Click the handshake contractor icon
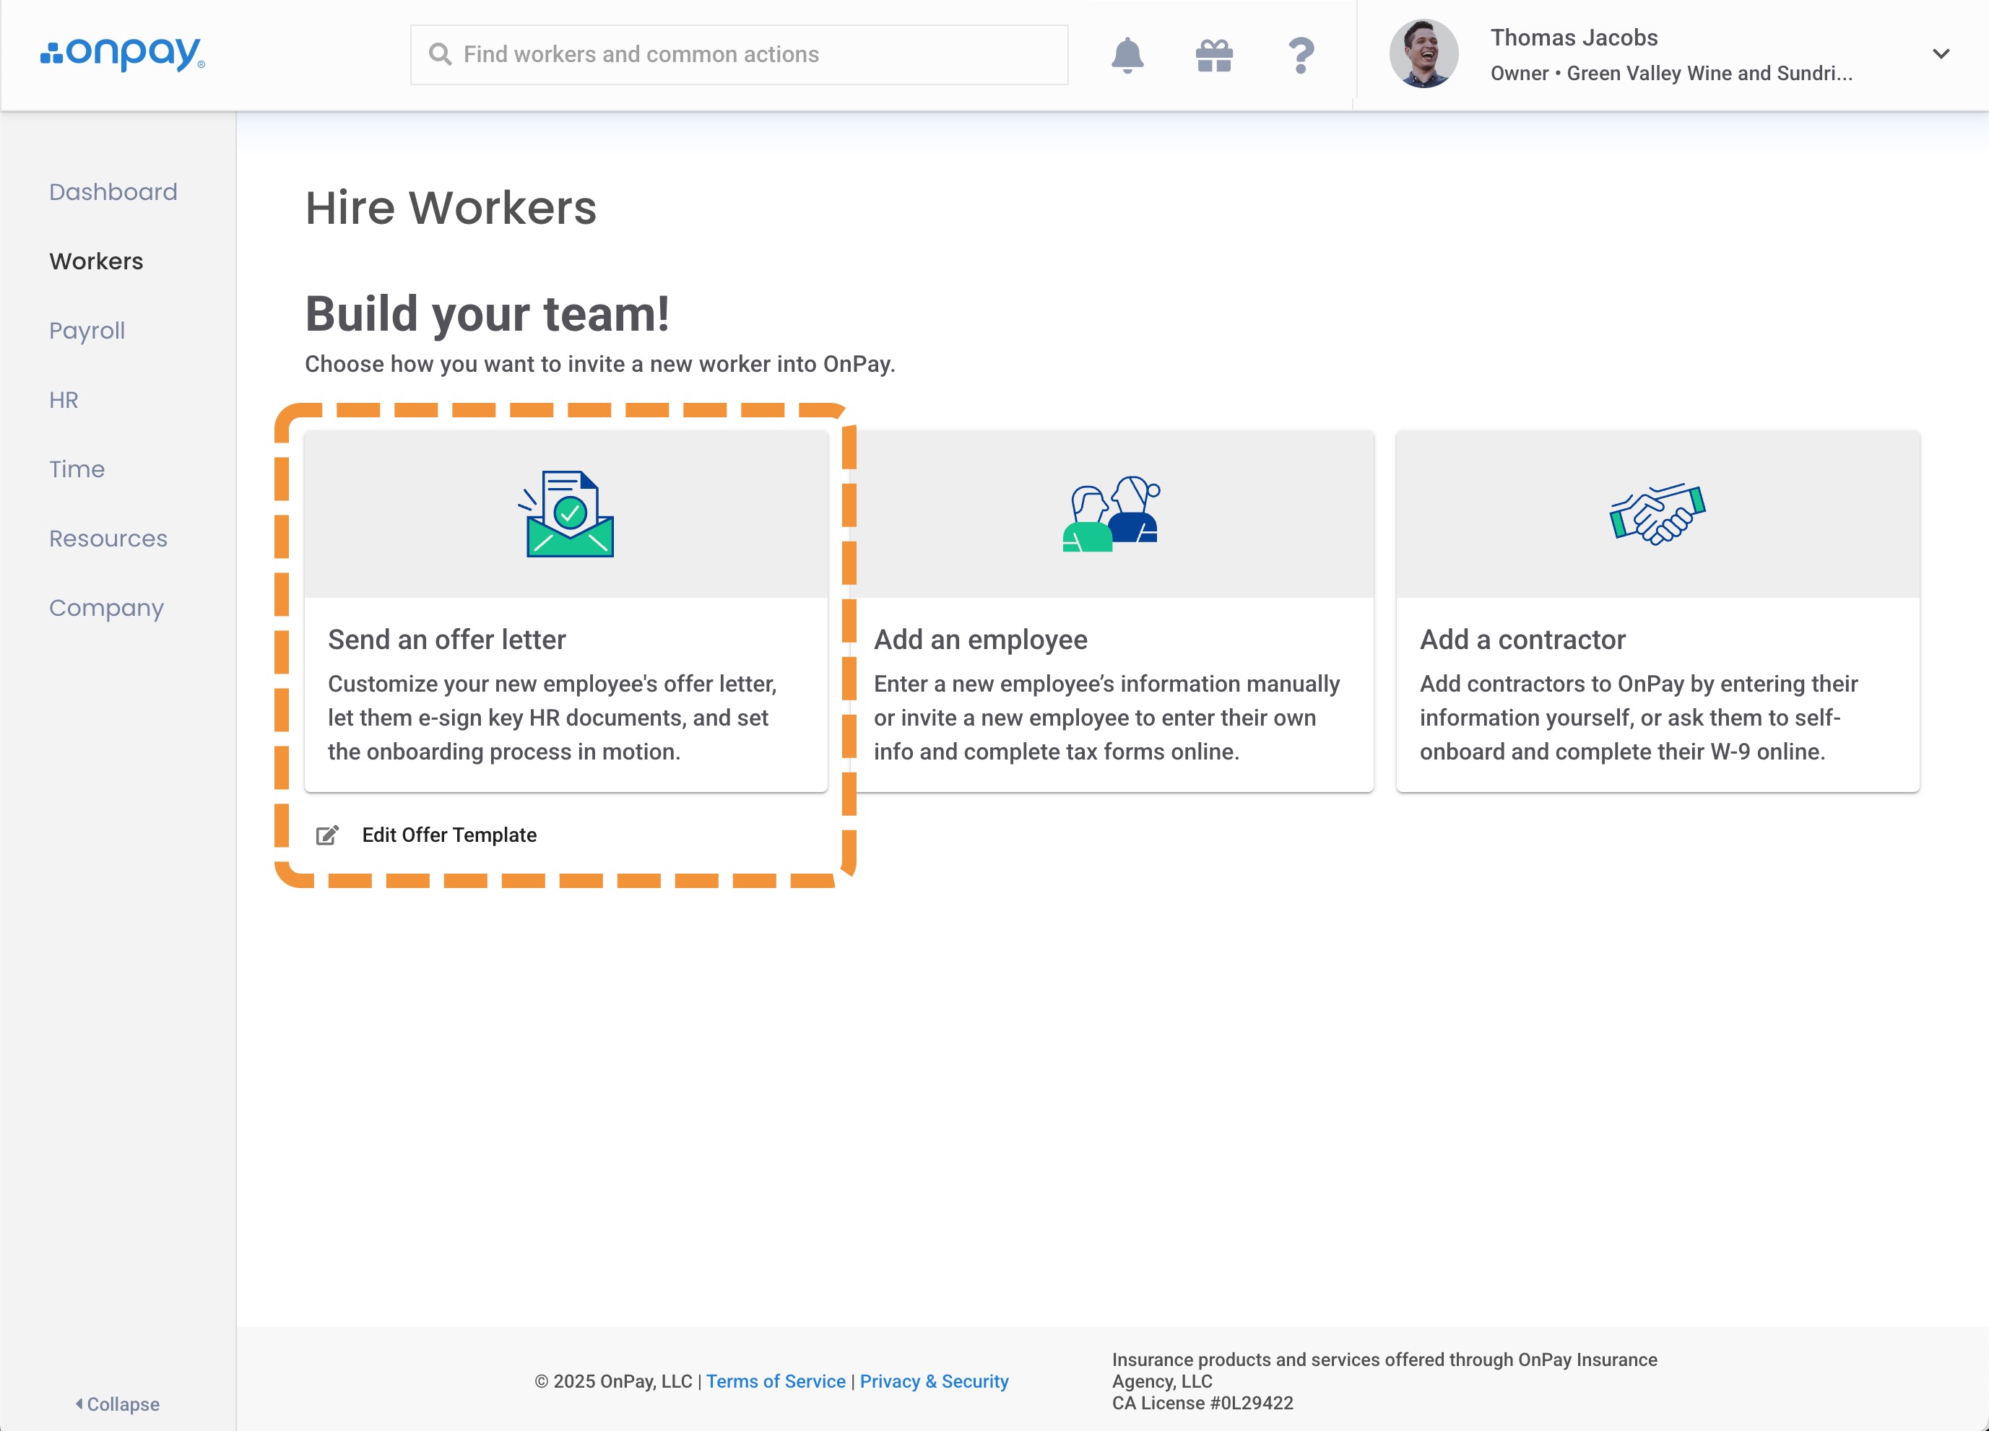This screenshot has width=1989, height=1431. (x=1657, y=514)
